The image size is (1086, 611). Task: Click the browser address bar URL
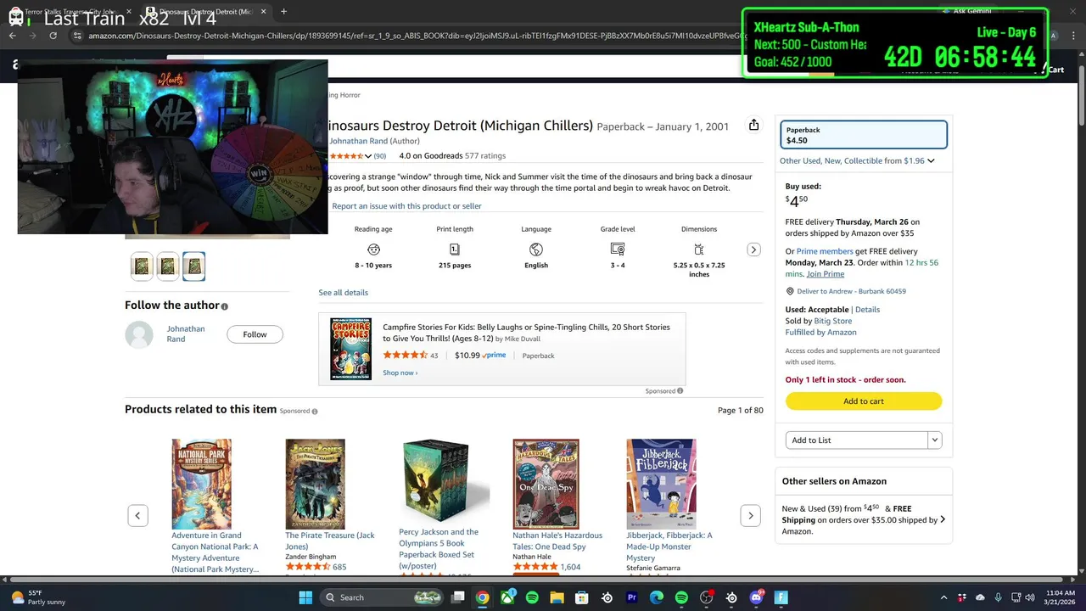[x=416, y=36]
